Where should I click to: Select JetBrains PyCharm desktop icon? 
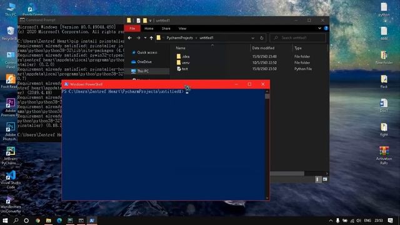click(10, 156)
